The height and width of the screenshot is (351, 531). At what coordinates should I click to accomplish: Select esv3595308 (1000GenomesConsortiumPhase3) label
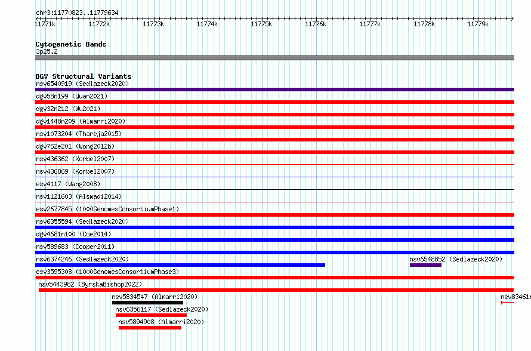tap(107, 272)
